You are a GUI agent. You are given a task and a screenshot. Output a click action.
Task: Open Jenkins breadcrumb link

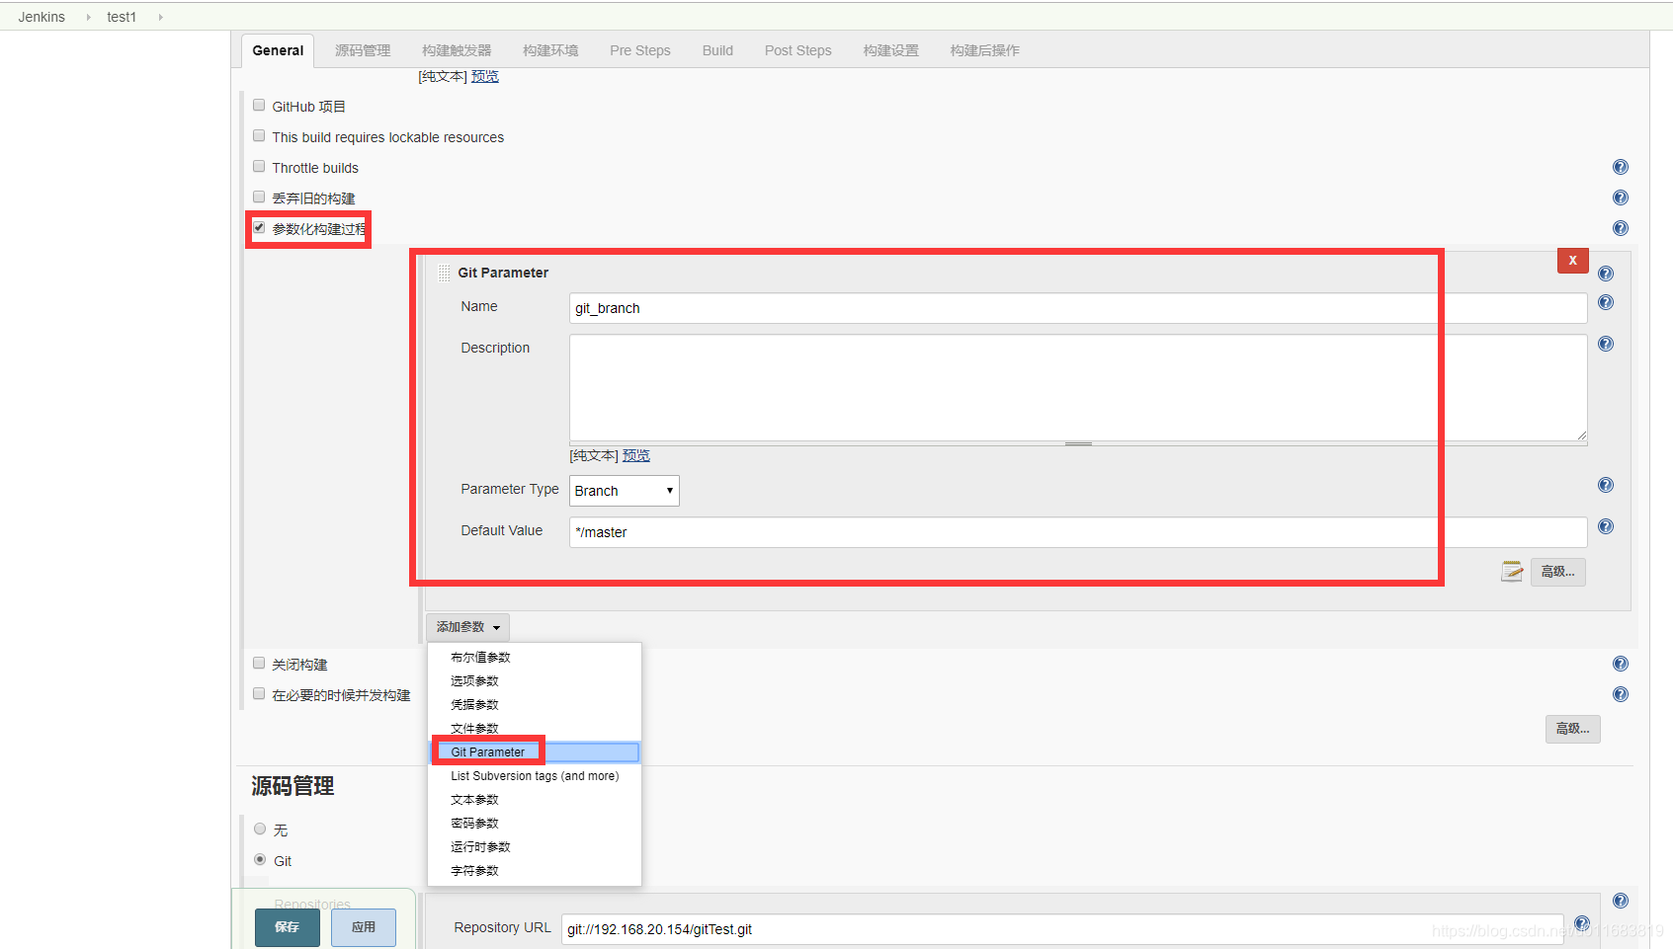42,17
